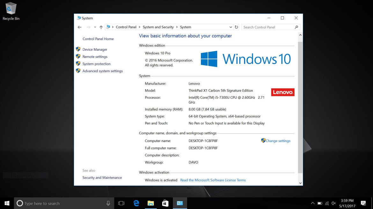Select Control Panel breadcrumb
The image size is (373, 209).
pyautogui.click(x=126, y=27)
